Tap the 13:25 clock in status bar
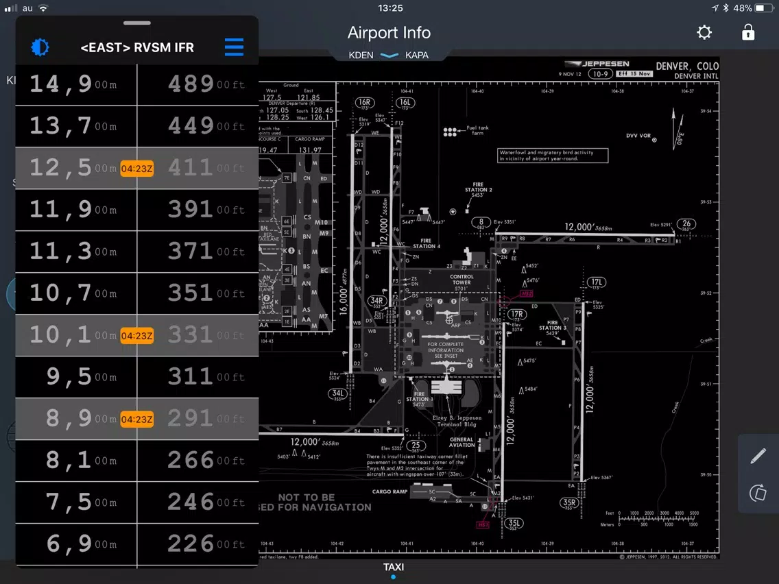 tap(390, 8)
